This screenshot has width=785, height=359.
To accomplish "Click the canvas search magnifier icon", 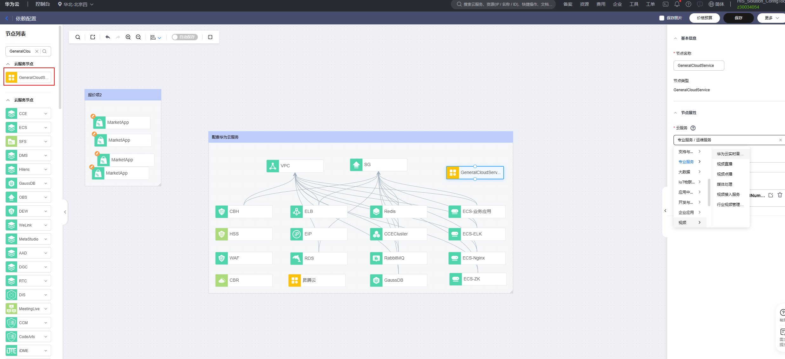I will coord(77,37).
